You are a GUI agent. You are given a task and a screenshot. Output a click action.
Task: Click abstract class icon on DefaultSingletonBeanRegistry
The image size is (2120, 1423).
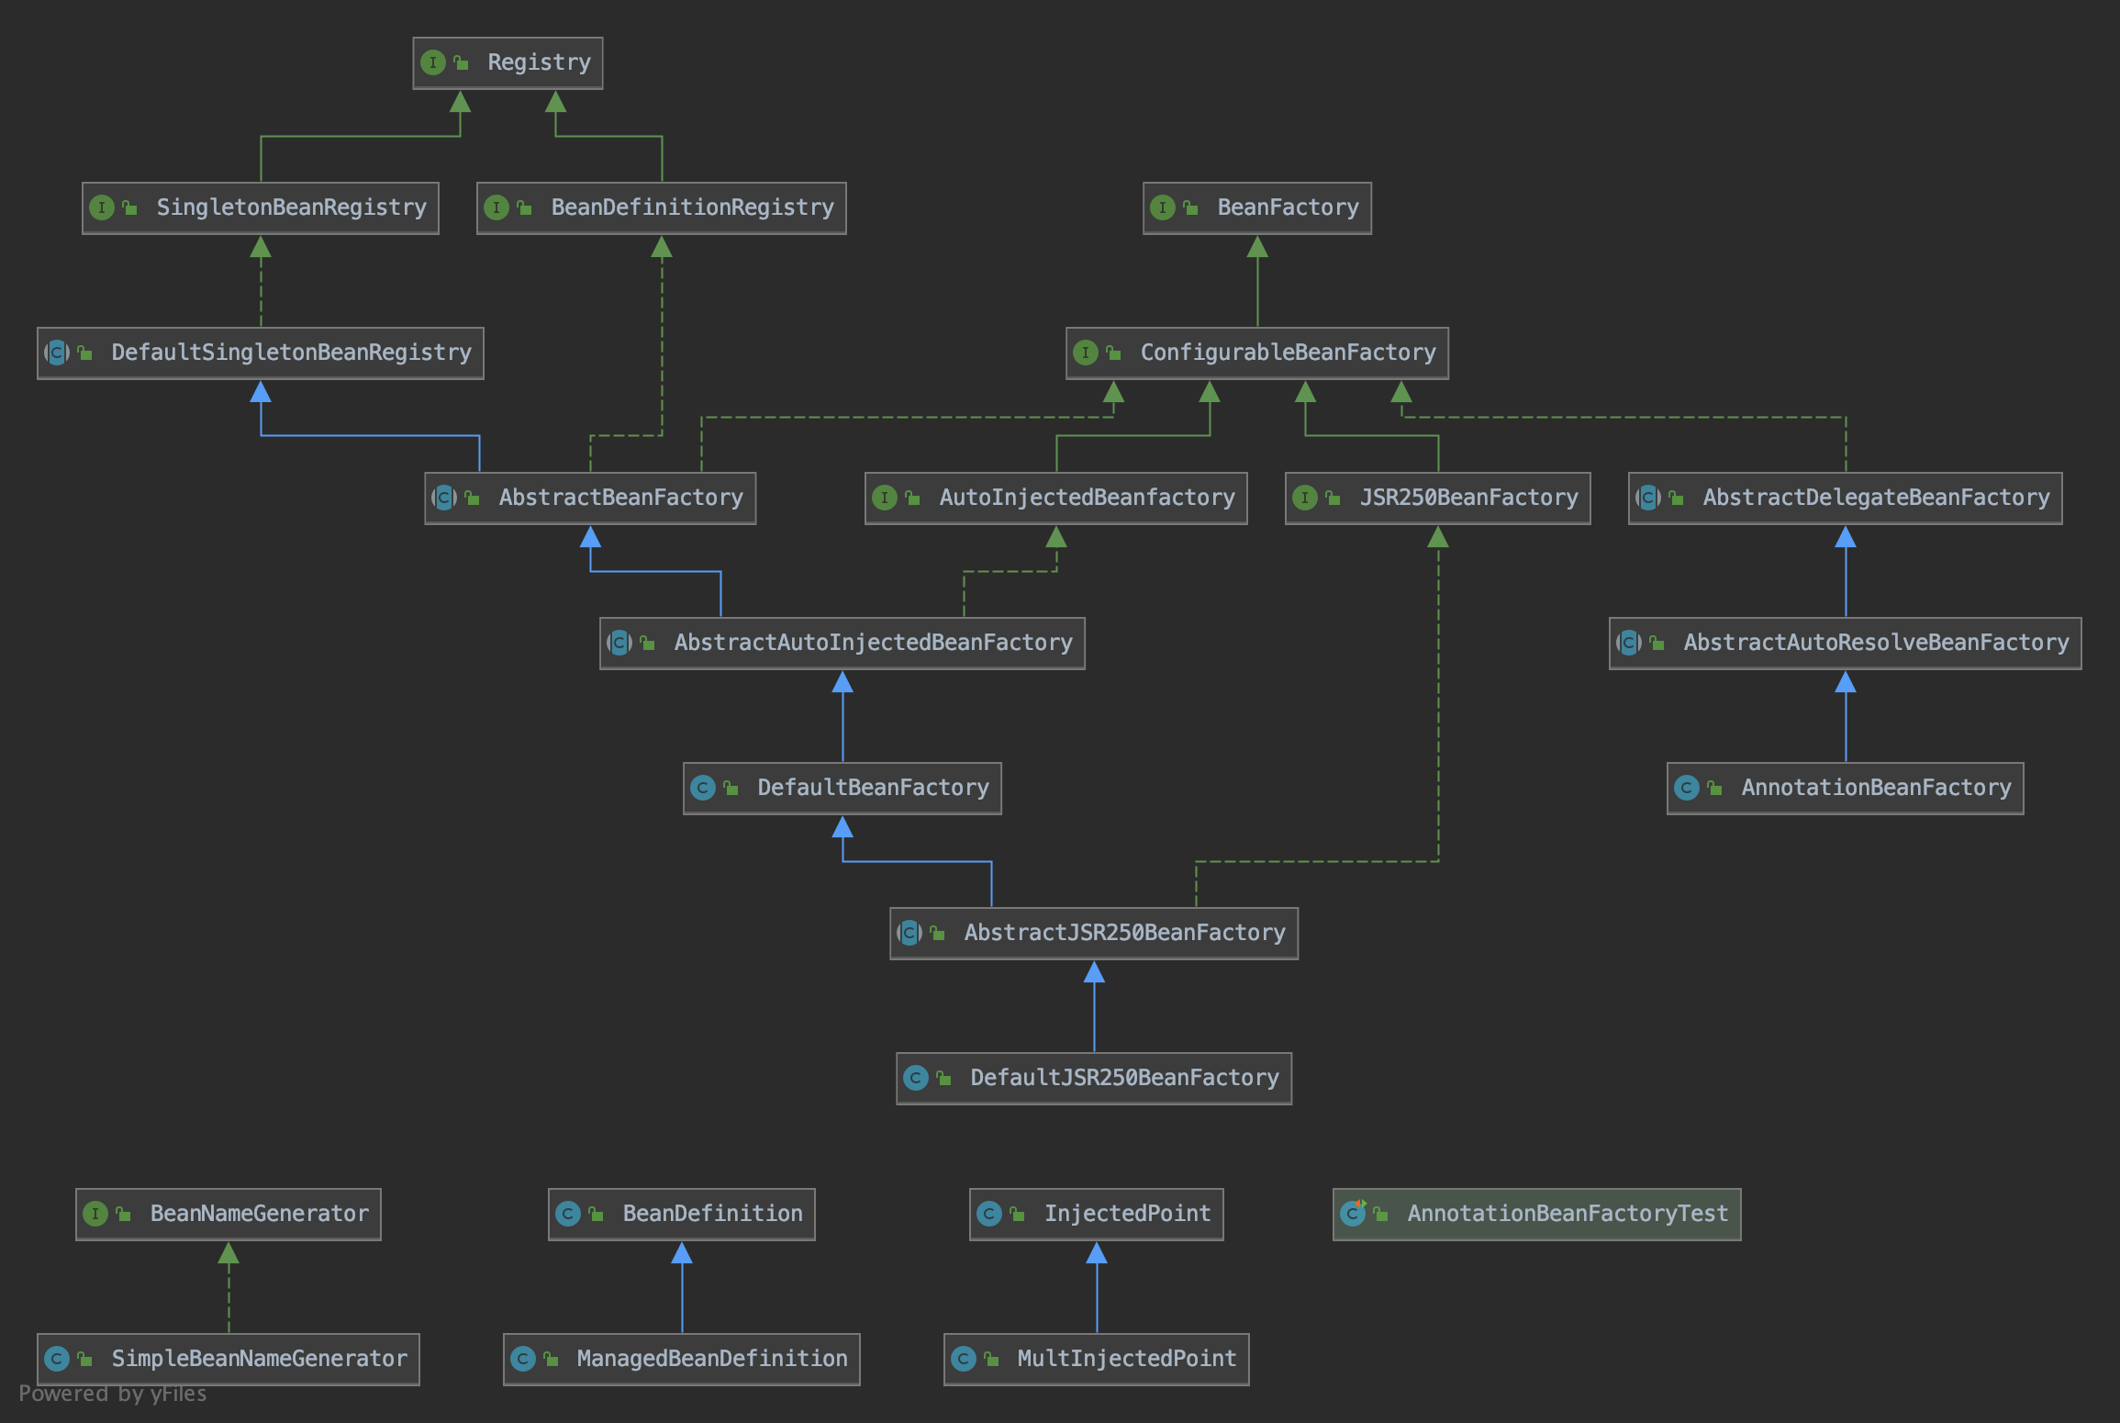coord(57,353)
